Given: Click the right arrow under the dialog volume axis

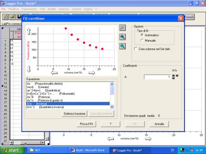Looking at the screenshot, I should pos(92,73).
